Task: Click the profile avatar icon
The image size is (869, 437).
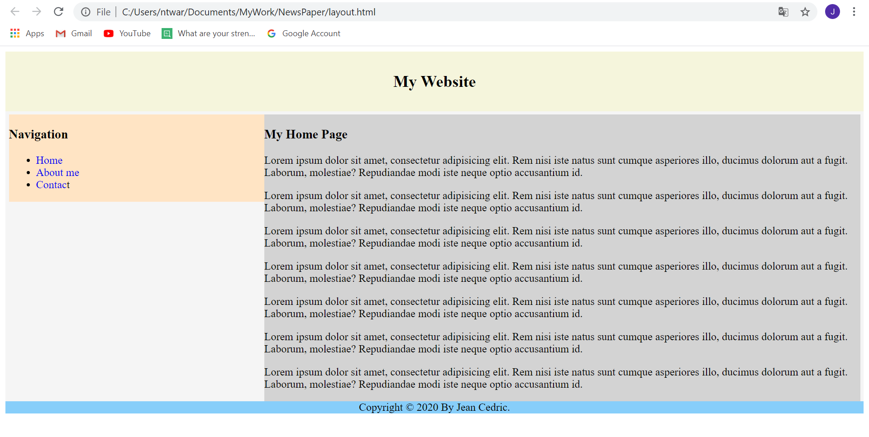Action: pyautogui.click(x=832, y=12)
